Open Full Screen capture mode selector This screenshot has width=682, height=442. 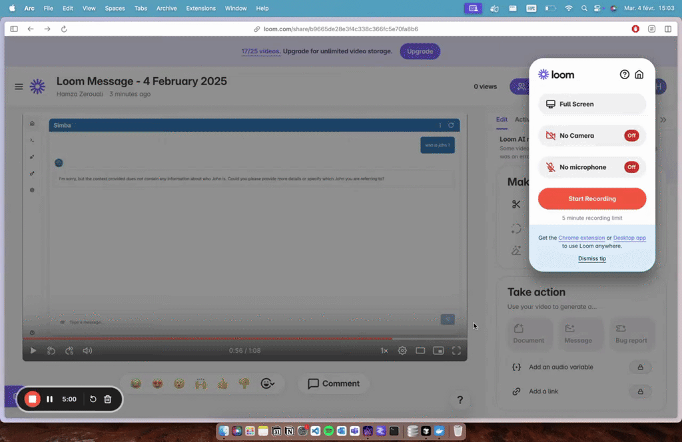click(x=592, y=104)
